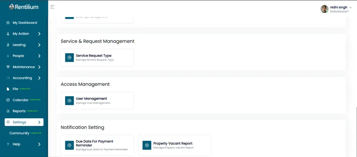Click the Coming Soon badge beside Calendar

(35, 100)
